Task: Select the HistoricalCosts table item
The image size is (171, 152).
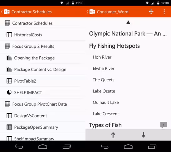Action: click(43, 35)
